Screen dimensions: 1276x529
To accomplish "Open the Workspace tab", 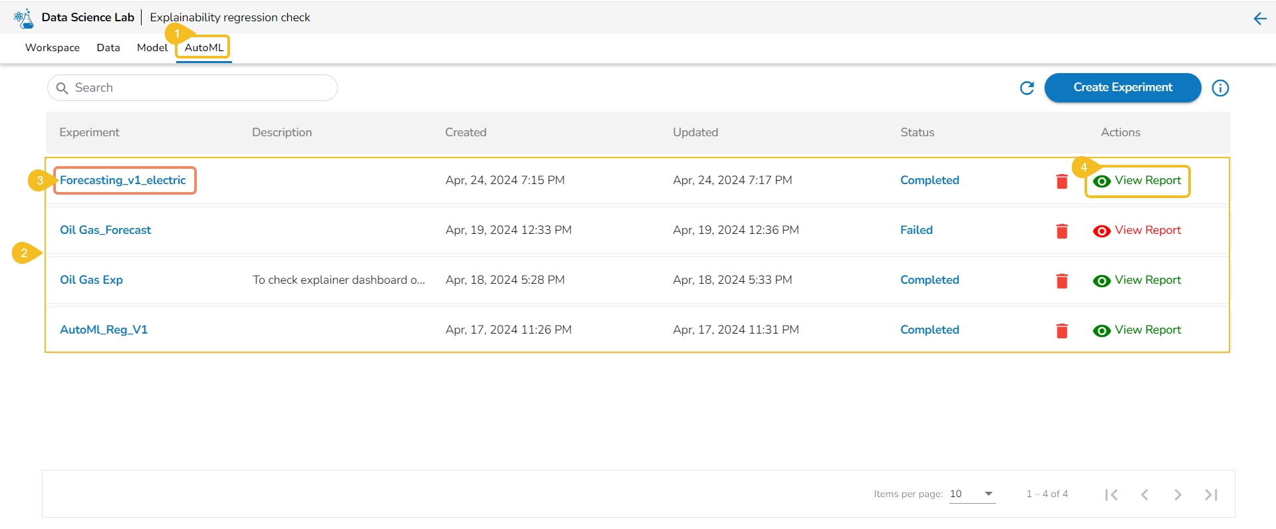I will 53,48.
